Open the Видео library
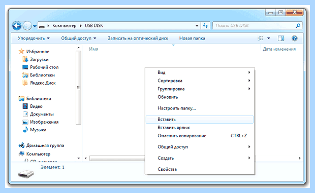The height and width of the screenshot is (193, 315). (36, 106)
